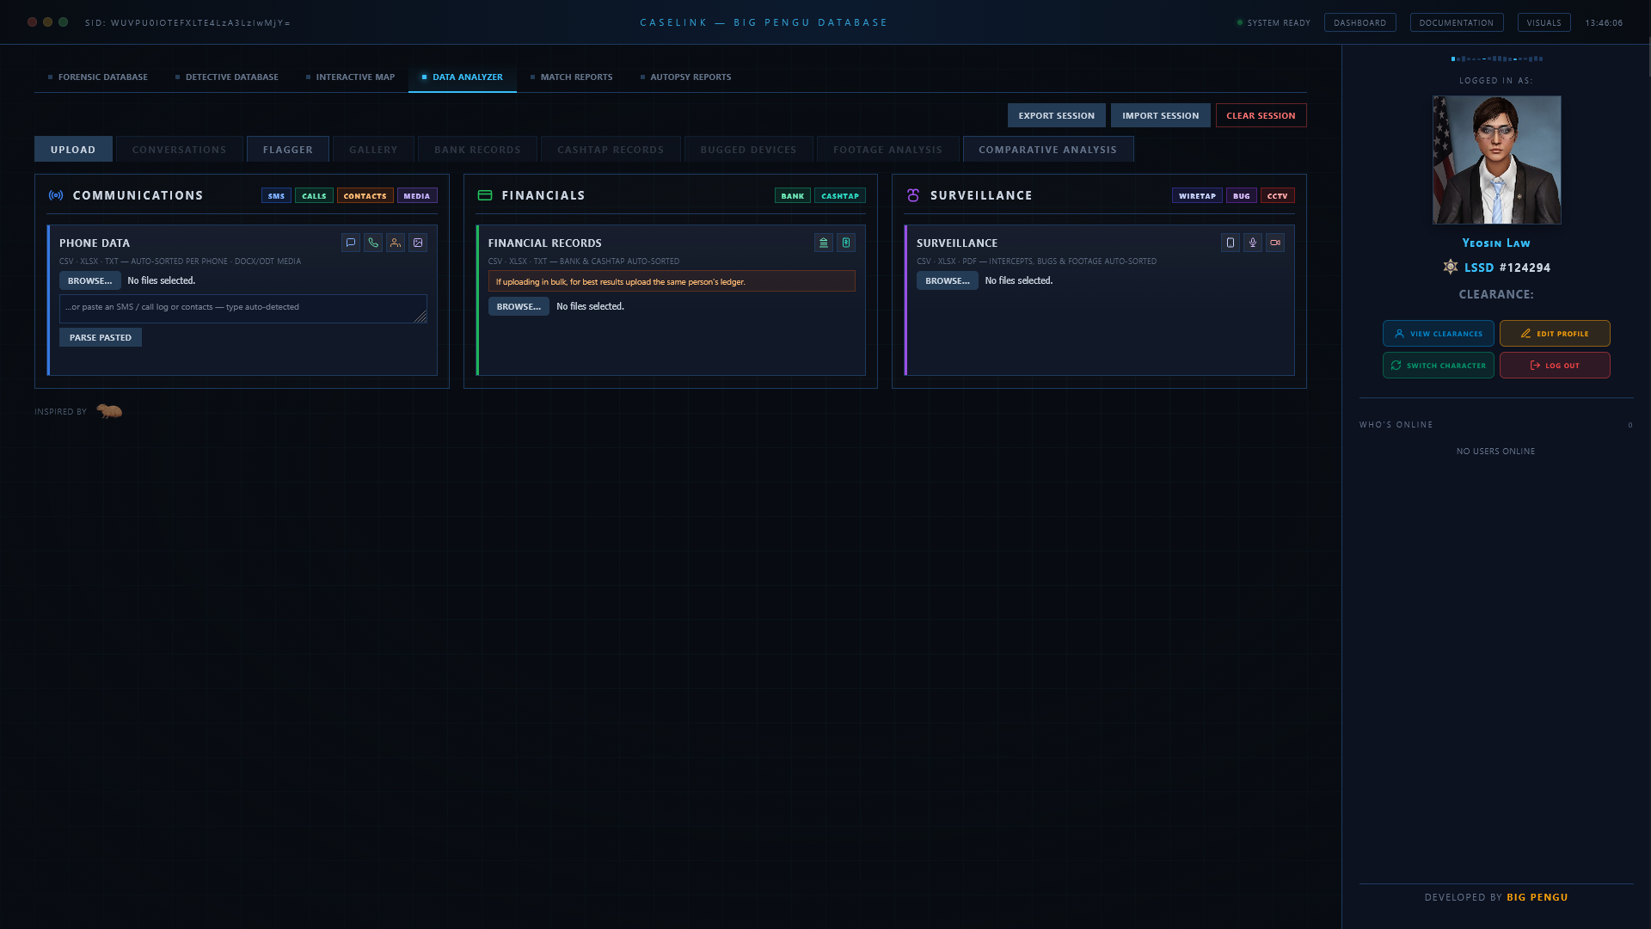Click Export Session button

(x=1057, y=115)
